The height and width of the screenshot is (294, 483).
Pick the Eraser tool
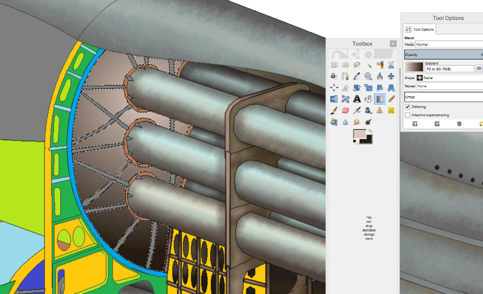pyautogui.click(x=345, y=110)
